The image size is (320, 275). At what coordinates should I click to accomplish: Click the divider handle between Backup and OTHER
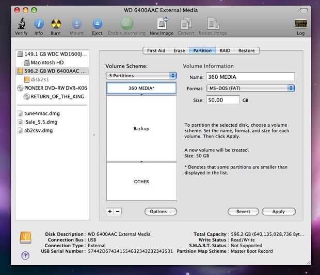point(141,162)
